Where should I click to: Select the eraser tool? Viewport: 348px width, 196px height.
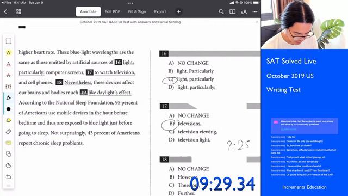tap(9, 132)
